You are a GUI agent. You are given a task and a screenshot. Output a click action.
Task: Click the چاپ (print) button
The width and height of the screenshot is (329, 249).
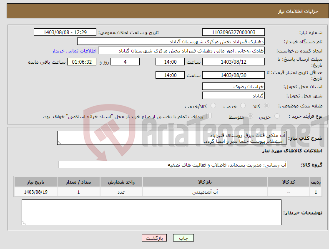[x=183, y=238]
